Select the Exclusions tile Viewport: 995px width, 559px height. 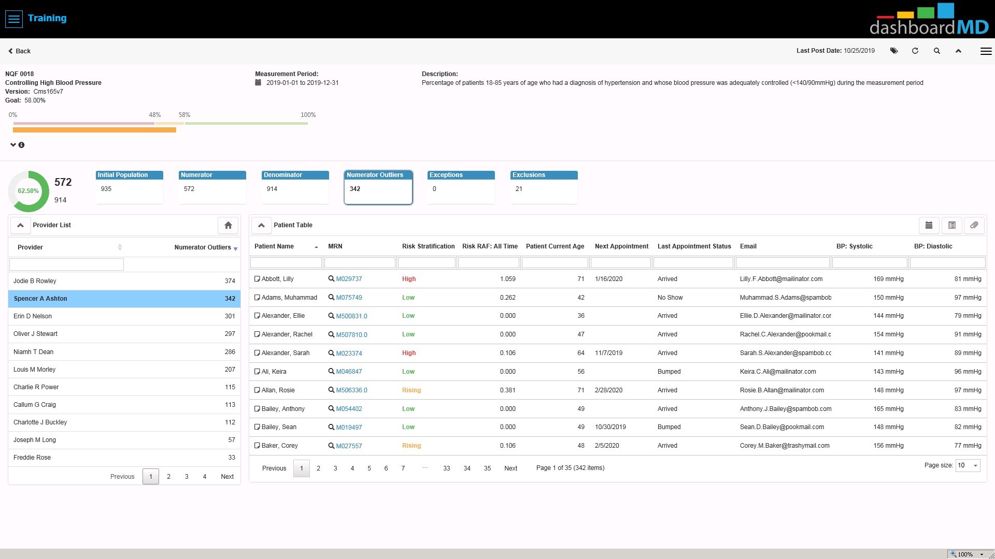[544, 187]
